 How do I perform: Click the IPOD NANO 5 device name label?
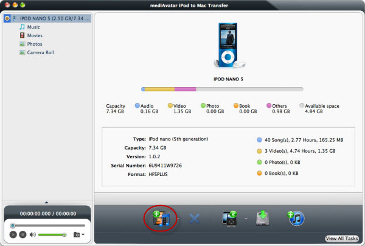228,79
